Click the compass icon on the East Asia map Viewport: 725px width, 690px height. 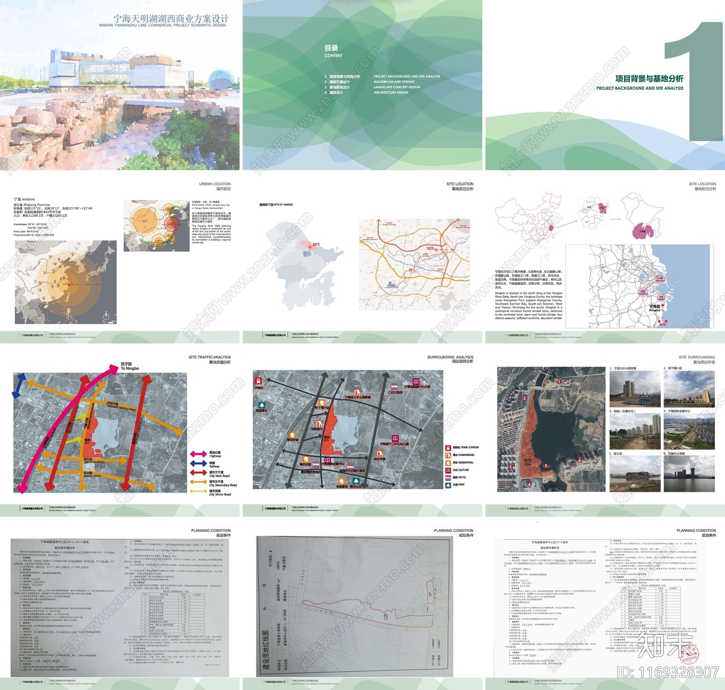point(106,316)
